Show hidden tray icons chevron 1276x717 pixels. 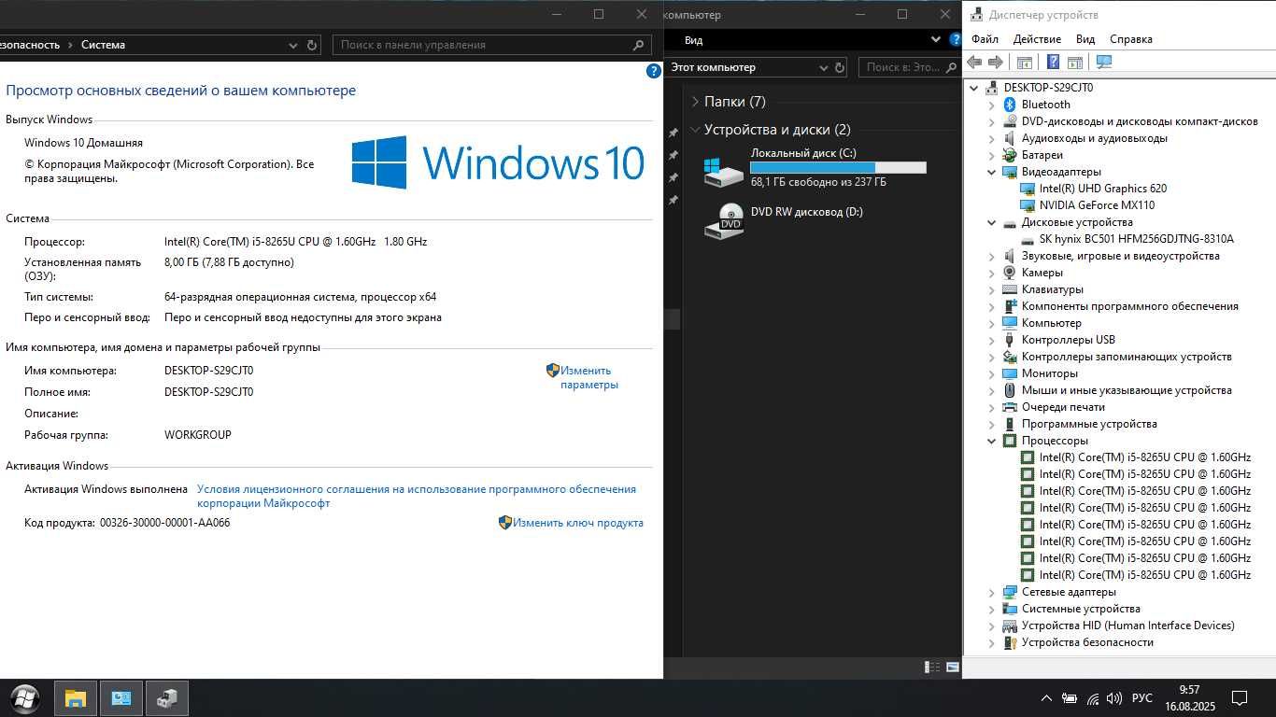pyautogui.click(x=1046, y=698)
